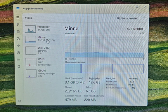Click the 4 av 4 Brukte spor value
Viewport: 168px width, 112px height.
click(x=131, y=82)
